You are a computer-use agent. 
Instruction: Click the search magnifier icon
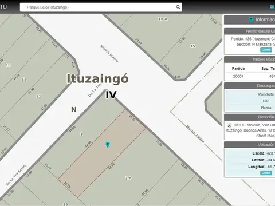tap(178, 7)
